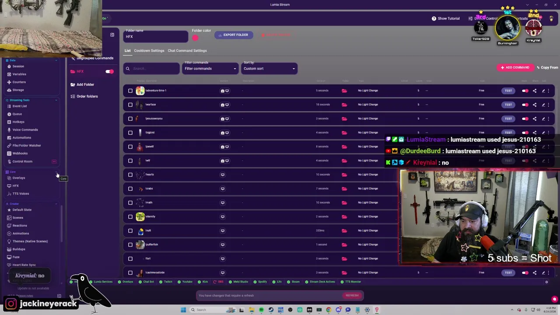
Task: Go to Counters in the Data section
Action: click(19, 82)
